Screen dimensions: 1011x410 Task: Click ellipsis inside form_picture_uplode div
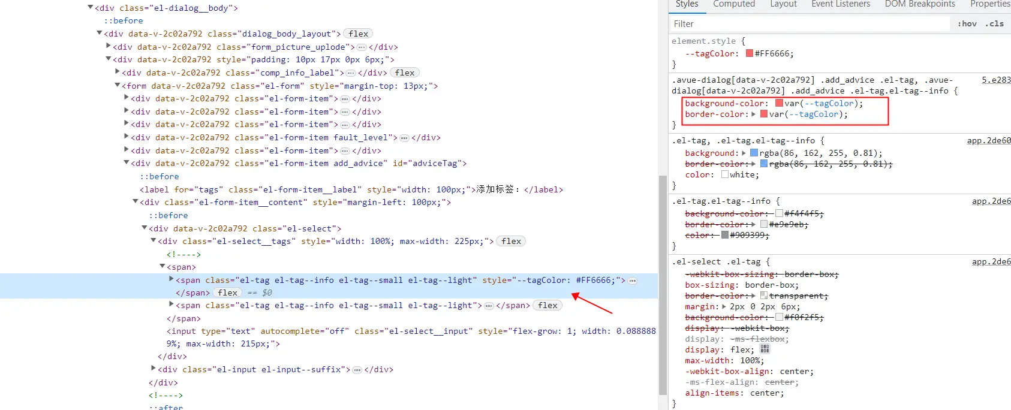pos(362,47)
